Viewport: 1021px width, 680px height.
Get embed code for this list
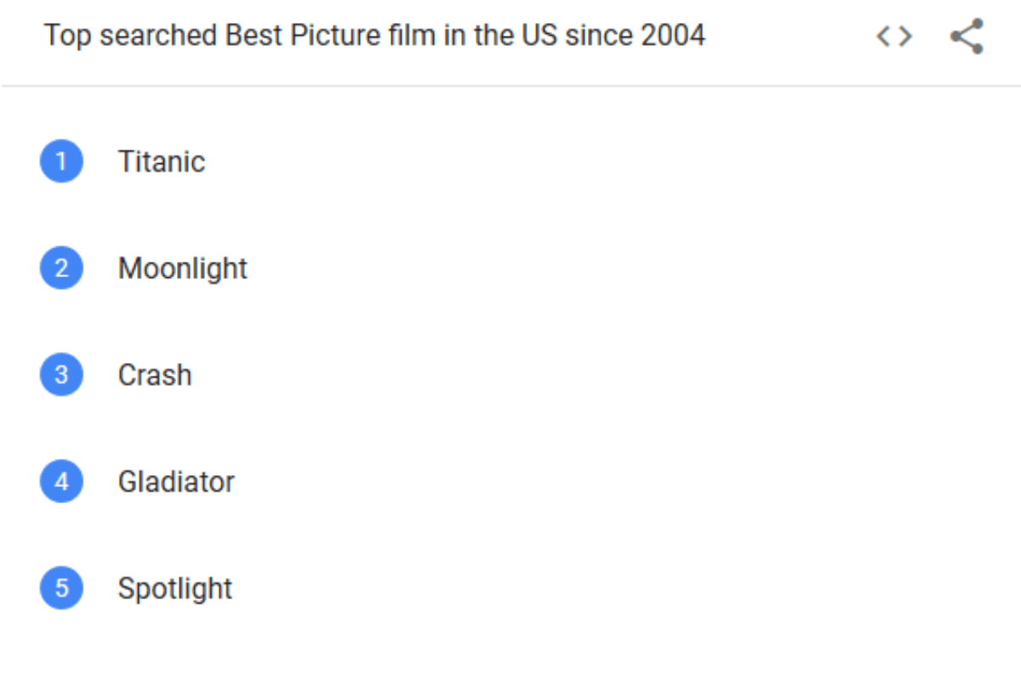coord(894,37)
